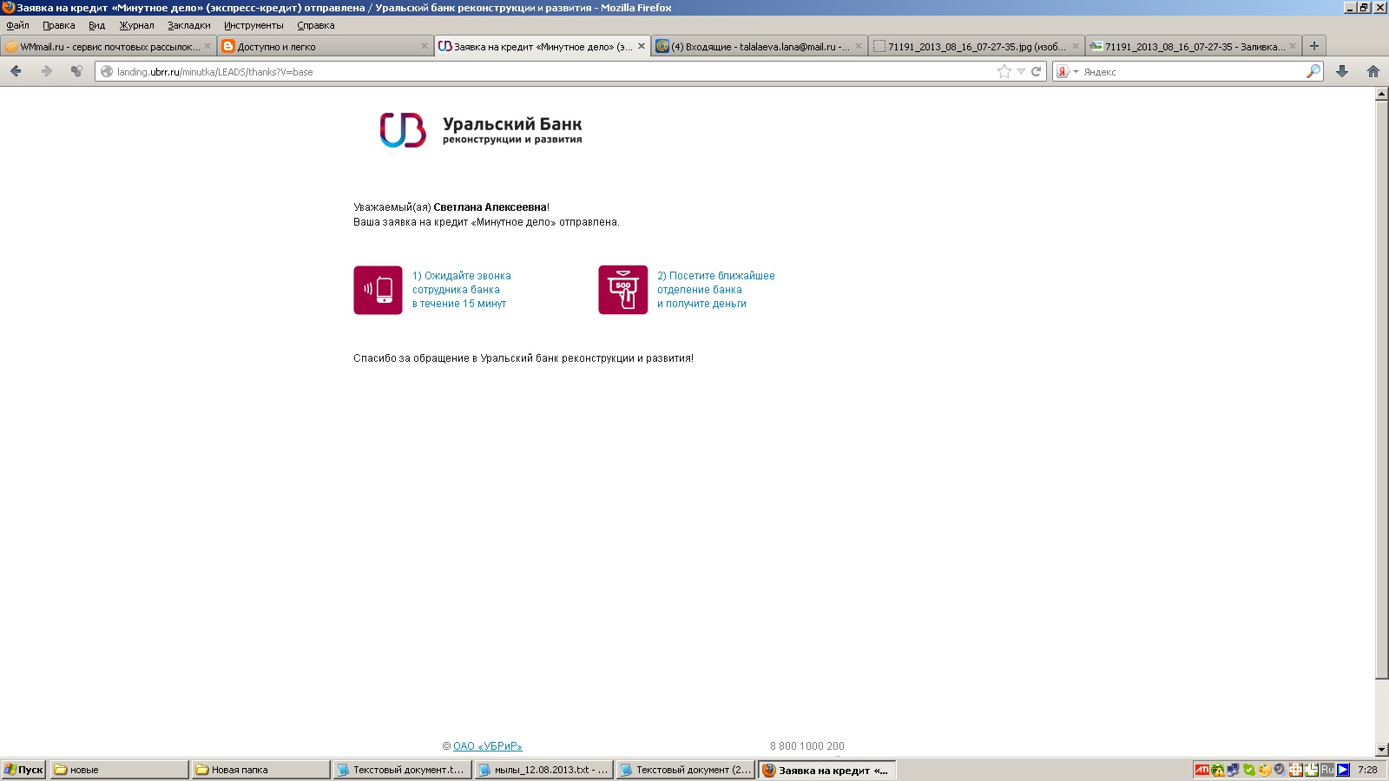Click the Уральский Банк logo
The image size is (1389, 781).
(481, 130)
